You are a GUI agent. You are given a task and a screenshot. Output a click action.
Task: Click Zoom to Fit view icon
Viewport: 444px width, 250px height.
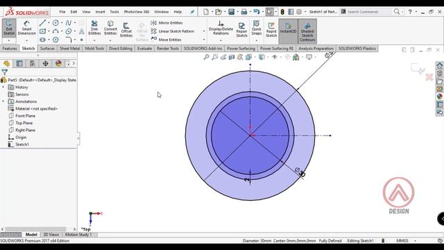(206, 57)
